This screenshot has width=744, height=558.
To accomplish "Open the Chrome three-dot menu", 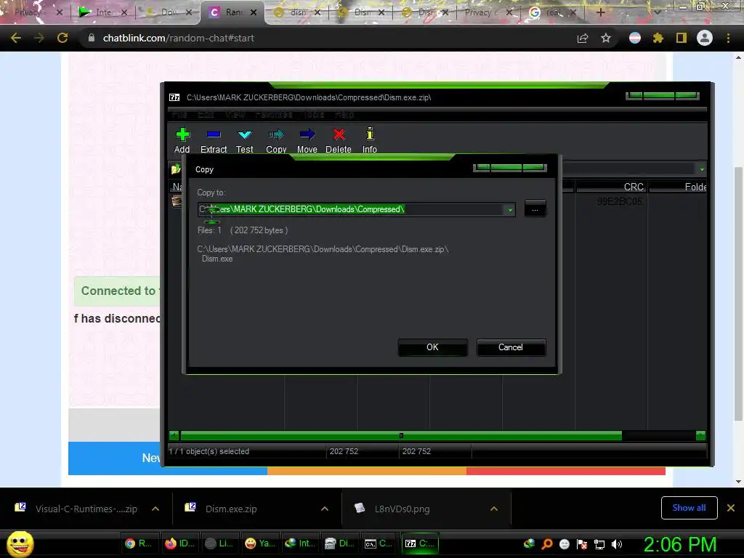I will click(x=728, y=38).
